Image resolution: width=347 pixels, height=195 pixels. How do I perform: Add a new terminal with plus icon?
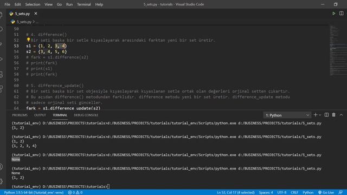click(x=316, y=115)
